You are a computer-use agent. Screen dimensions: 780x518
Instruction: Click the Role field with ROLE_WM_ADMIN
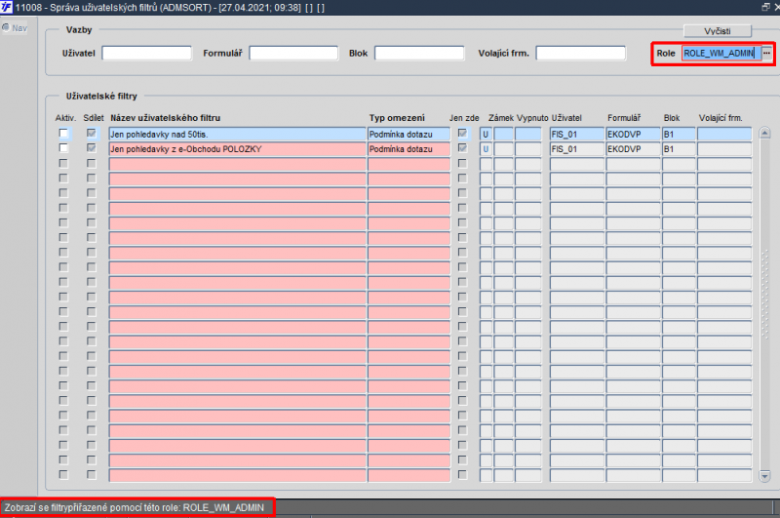coord(721,54)
